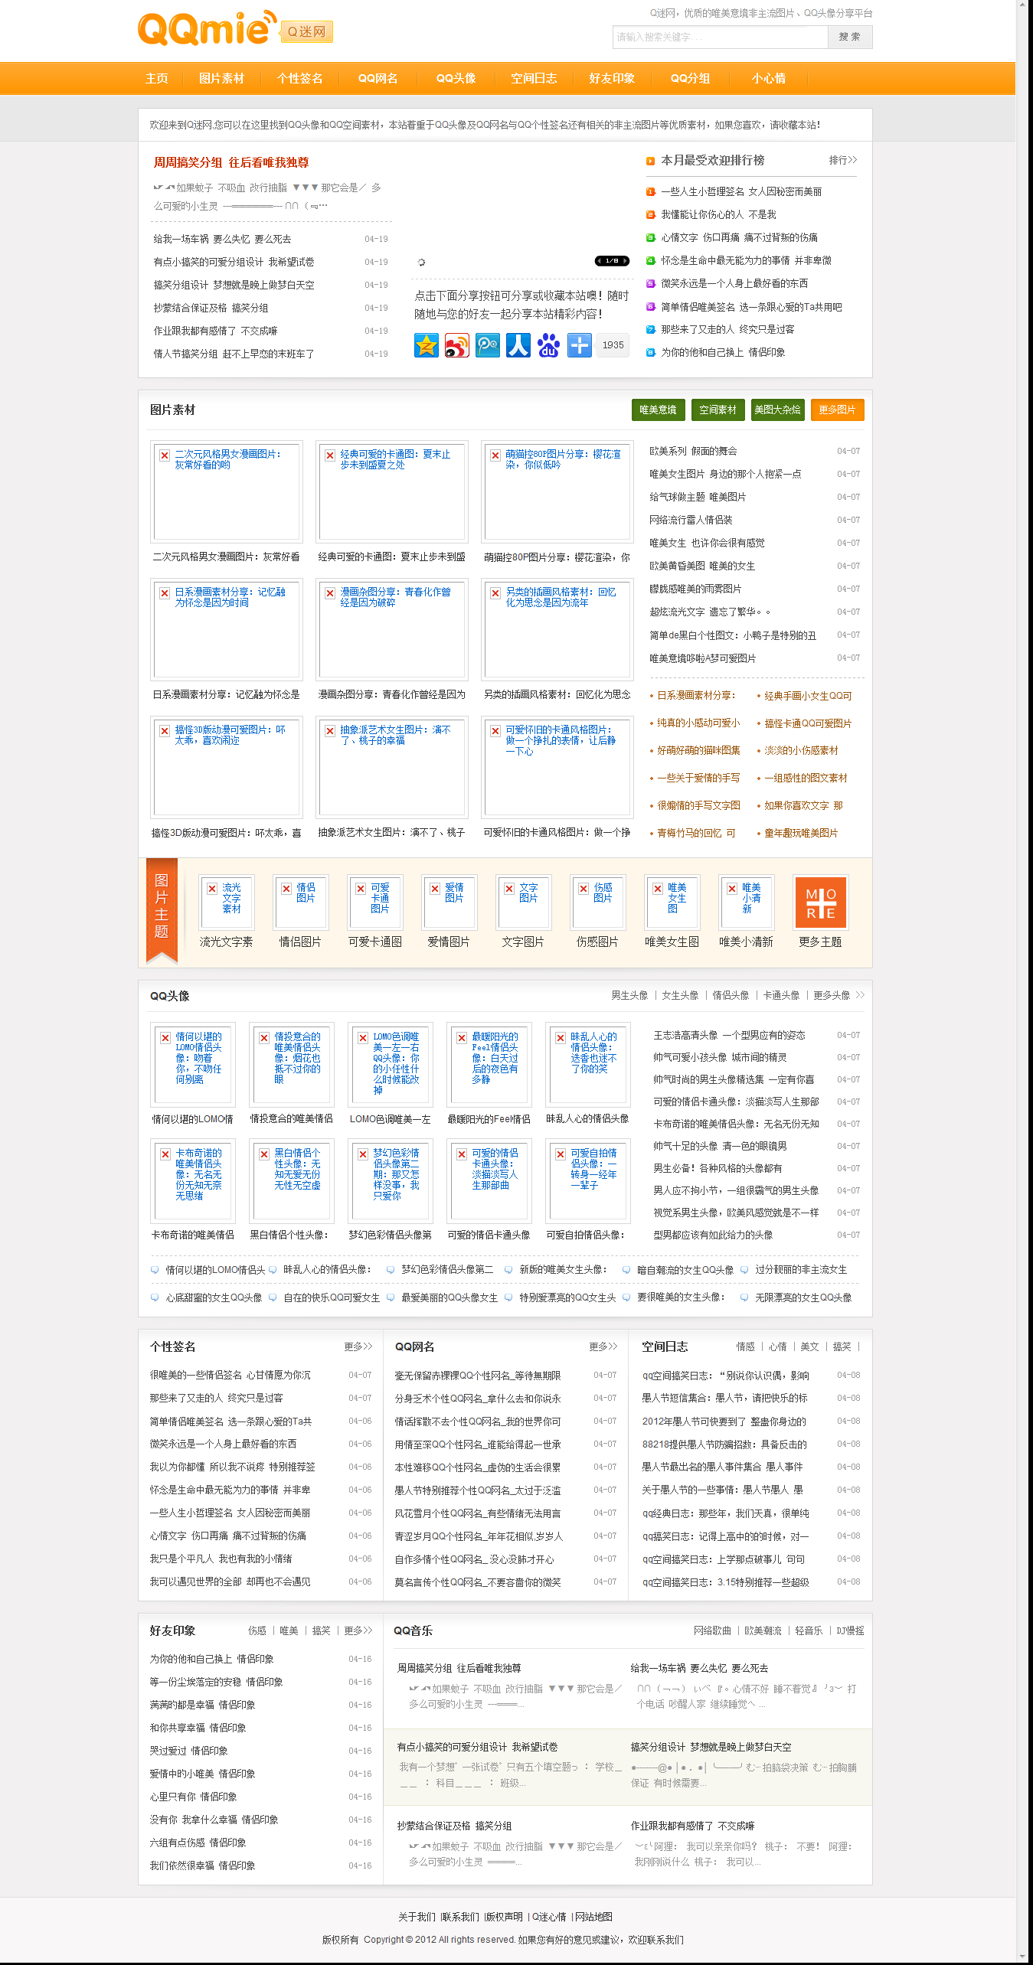The width and height of the screenshot is (1033, 1965).
Task: Open 网站地图 footer link
Action: pos(593,1917)
